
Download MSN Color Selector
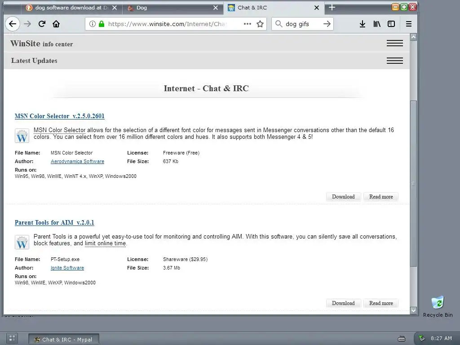[x=343, y=197]
